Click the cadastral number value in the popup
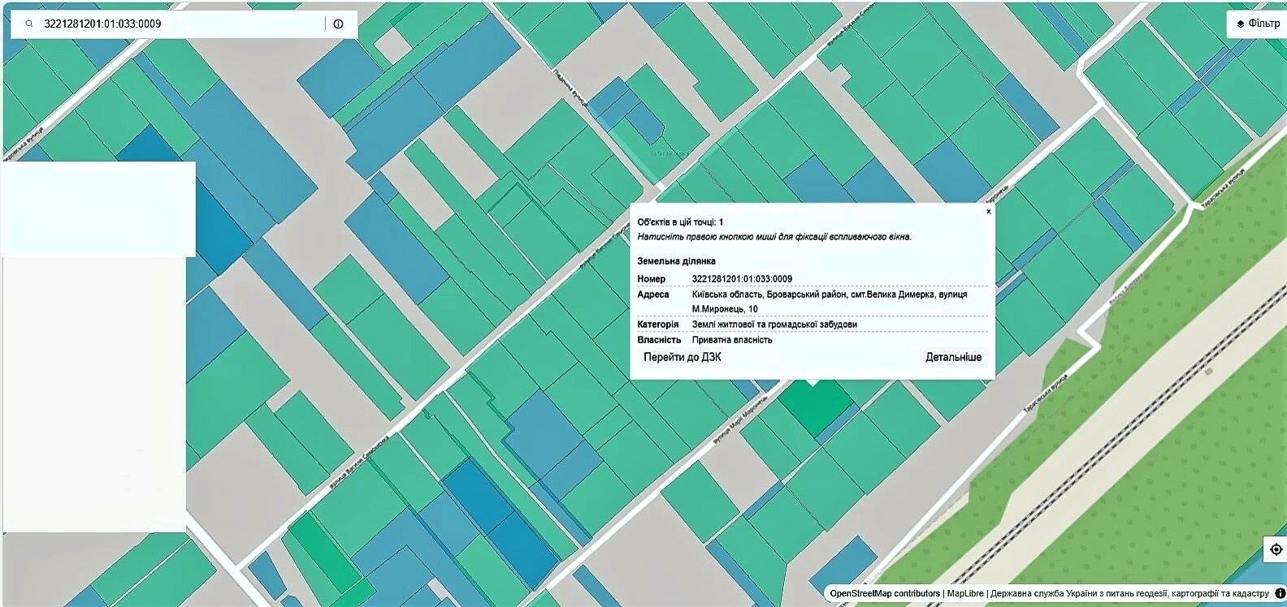This screenshot has width=1287, height=607. point(742,279)
